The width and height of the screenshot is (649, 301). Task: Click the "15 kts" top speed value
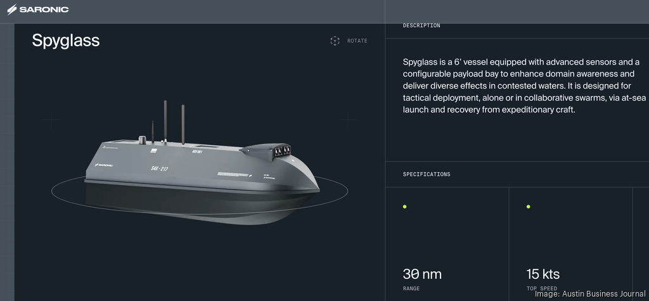coord(543,274)
